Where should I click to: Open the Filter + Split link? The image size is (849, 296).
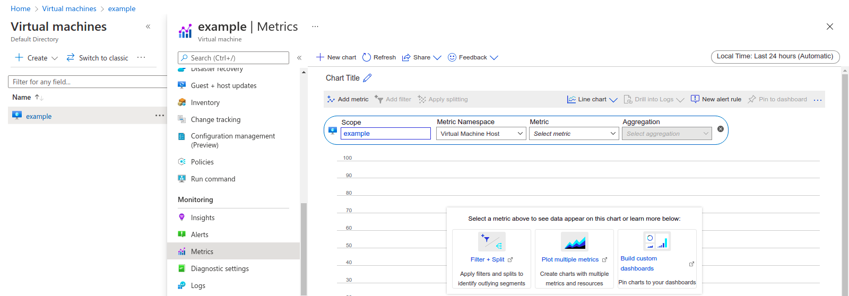491,259
